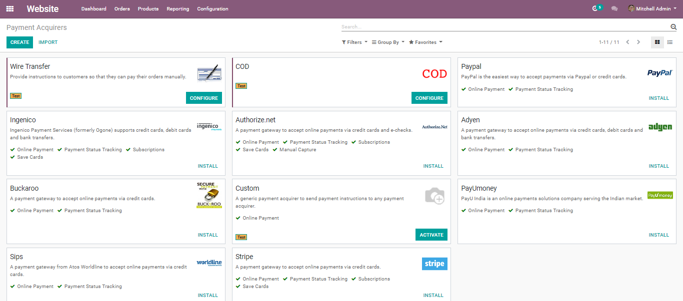Click Manual Capture feature on Authorize.net
Image resolution: width=683 pixels, height=301 pixels.
pos(297,150)
